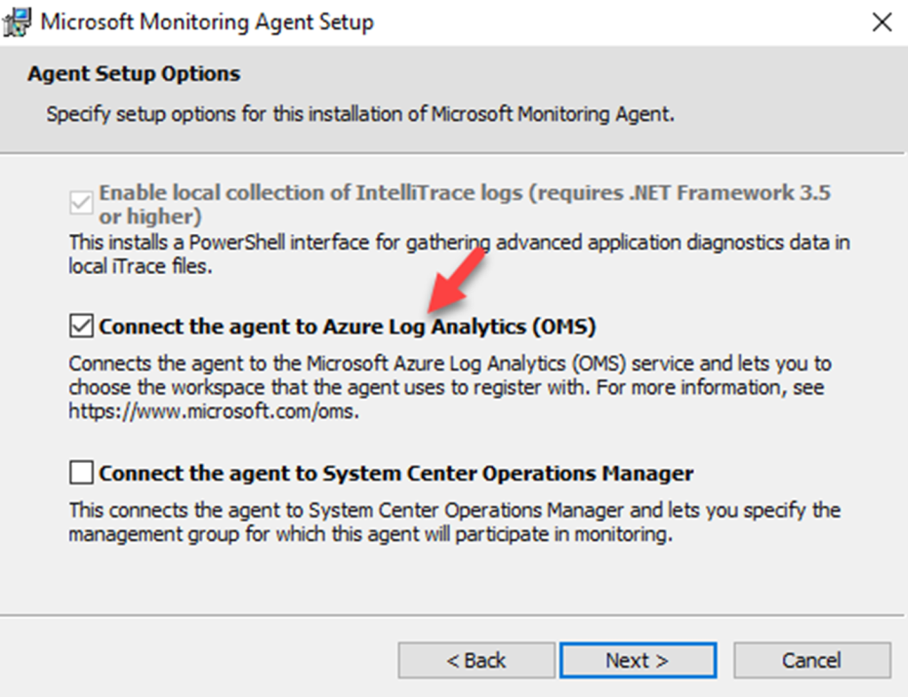Click the Back button
The width and height of the screenshot is (908, 697).
click(x=476, y=660)
